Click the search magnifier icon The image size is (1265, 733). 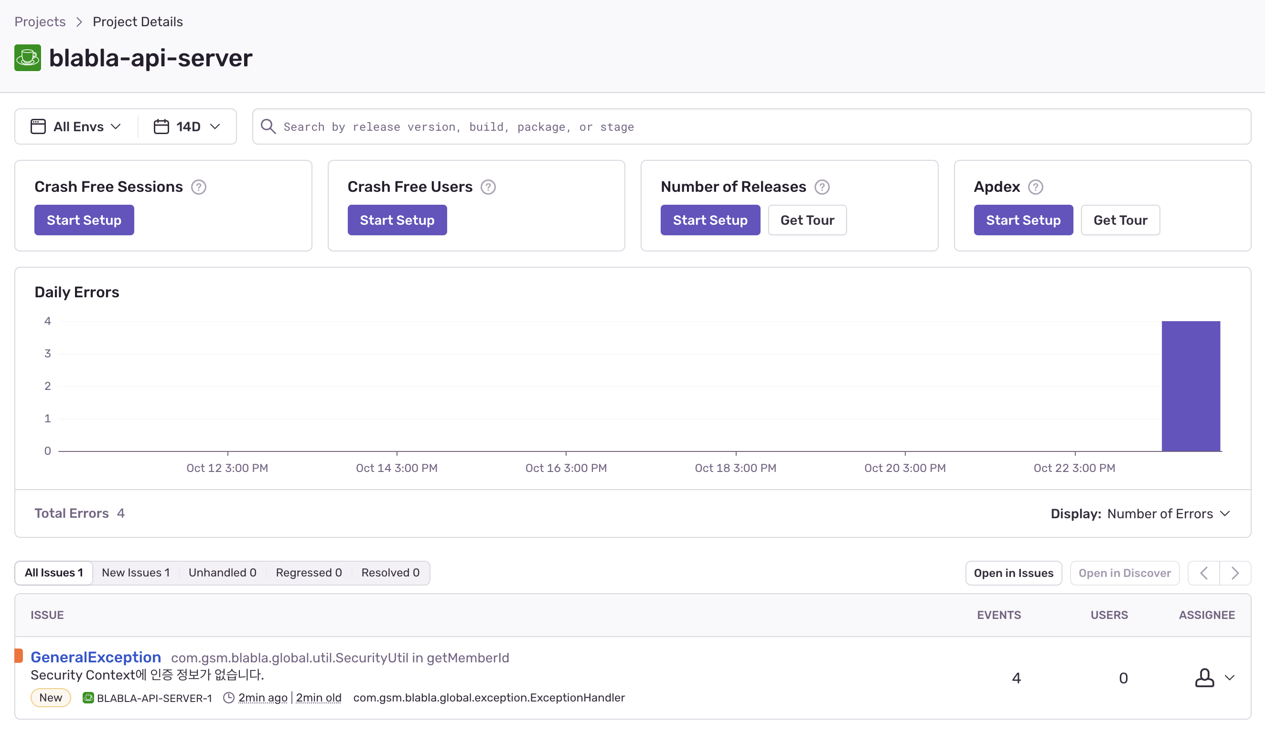tap(268, 126)
